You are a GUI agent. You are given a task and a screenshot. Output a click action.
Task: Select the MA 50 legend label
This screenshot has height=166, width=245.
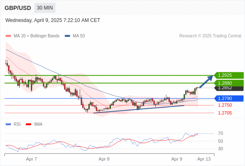(79, 36)
